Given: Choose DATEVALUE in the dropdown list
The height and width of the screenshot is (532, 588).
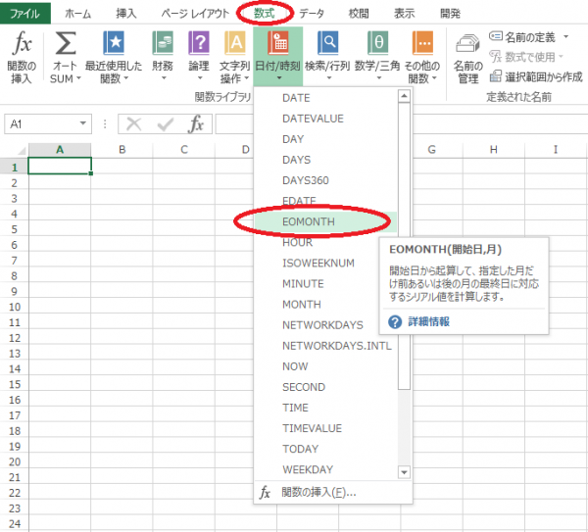Looking at the screenshot, I should click(x=325, y=119).
